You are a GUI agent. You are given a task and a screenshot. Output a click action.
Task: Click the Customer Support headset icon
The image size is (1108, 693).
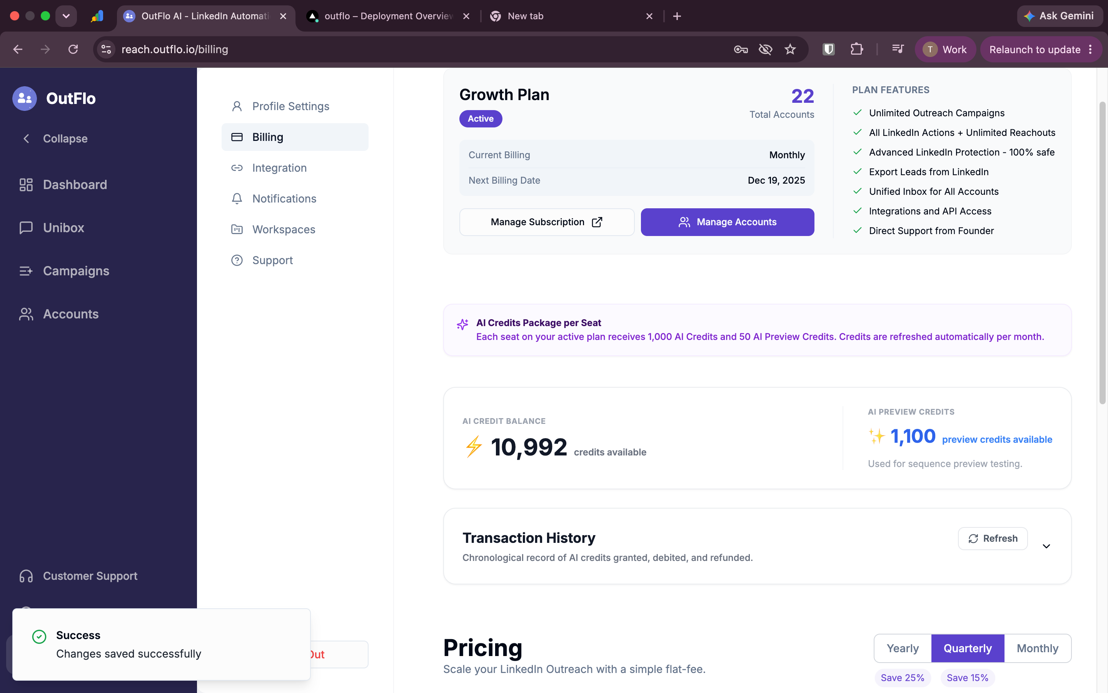click(26, 576)
